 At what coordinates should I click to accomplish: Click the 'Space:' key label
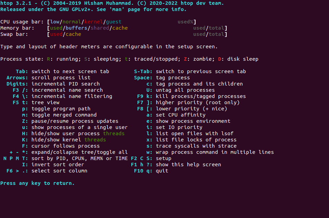tap(143, 78)
